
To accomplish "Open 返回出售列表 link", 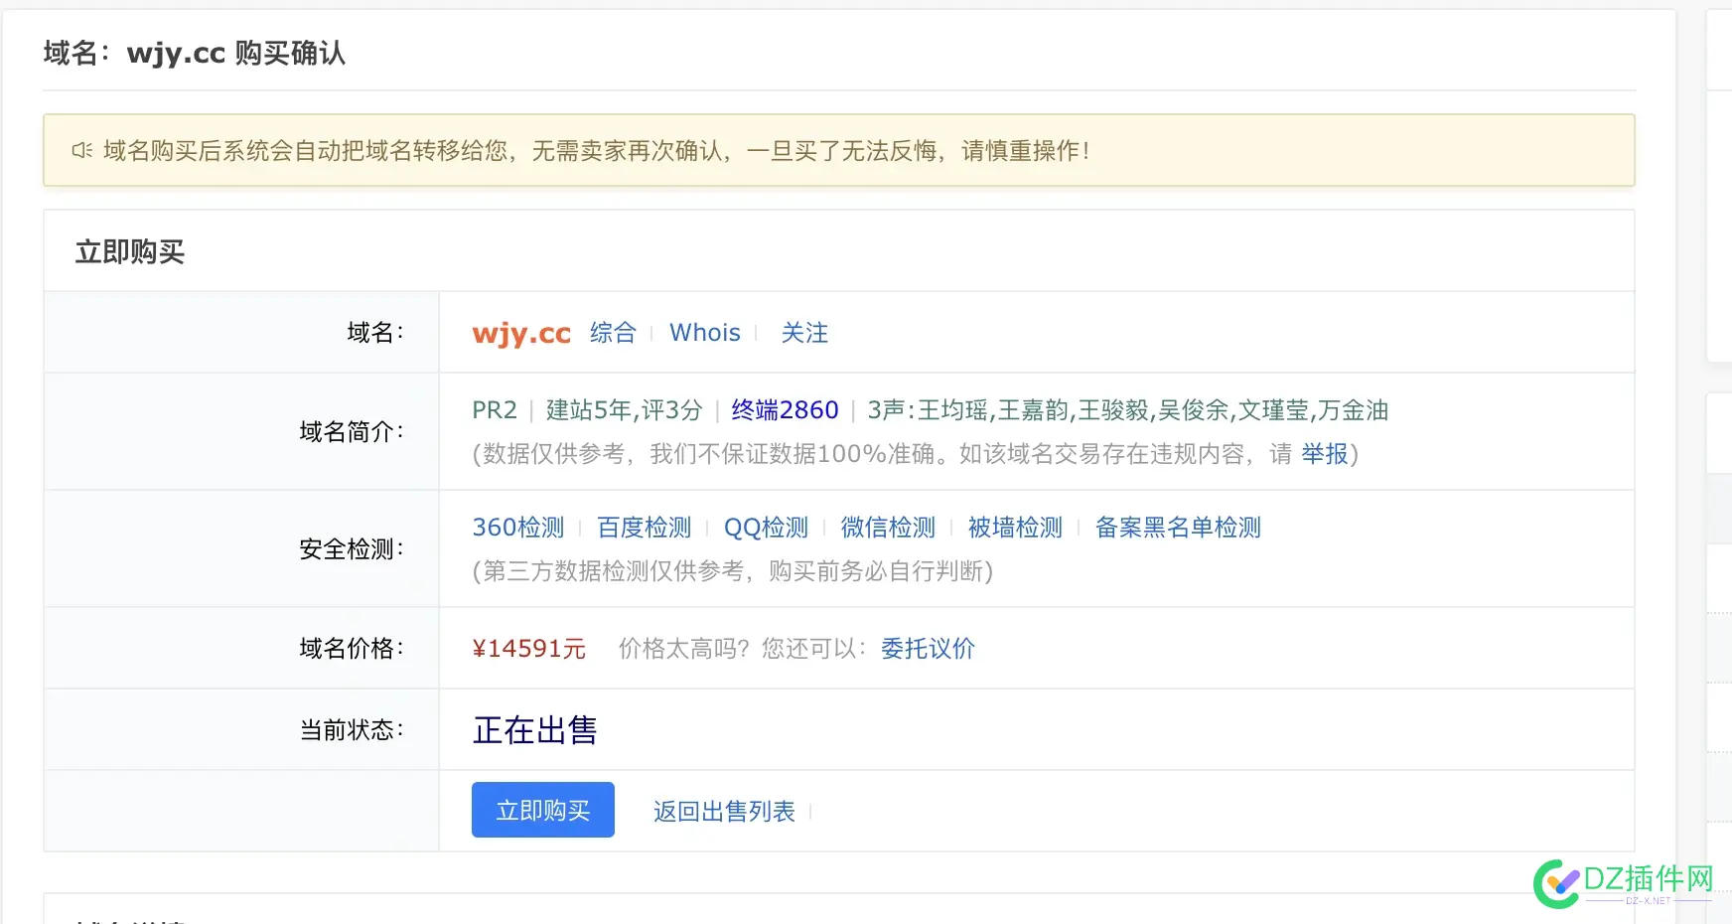I will click(724, 812).
